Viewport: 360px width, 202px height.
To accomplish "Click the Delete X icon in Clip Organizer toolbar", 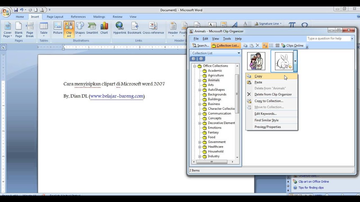I will click(x=257, y=45).
